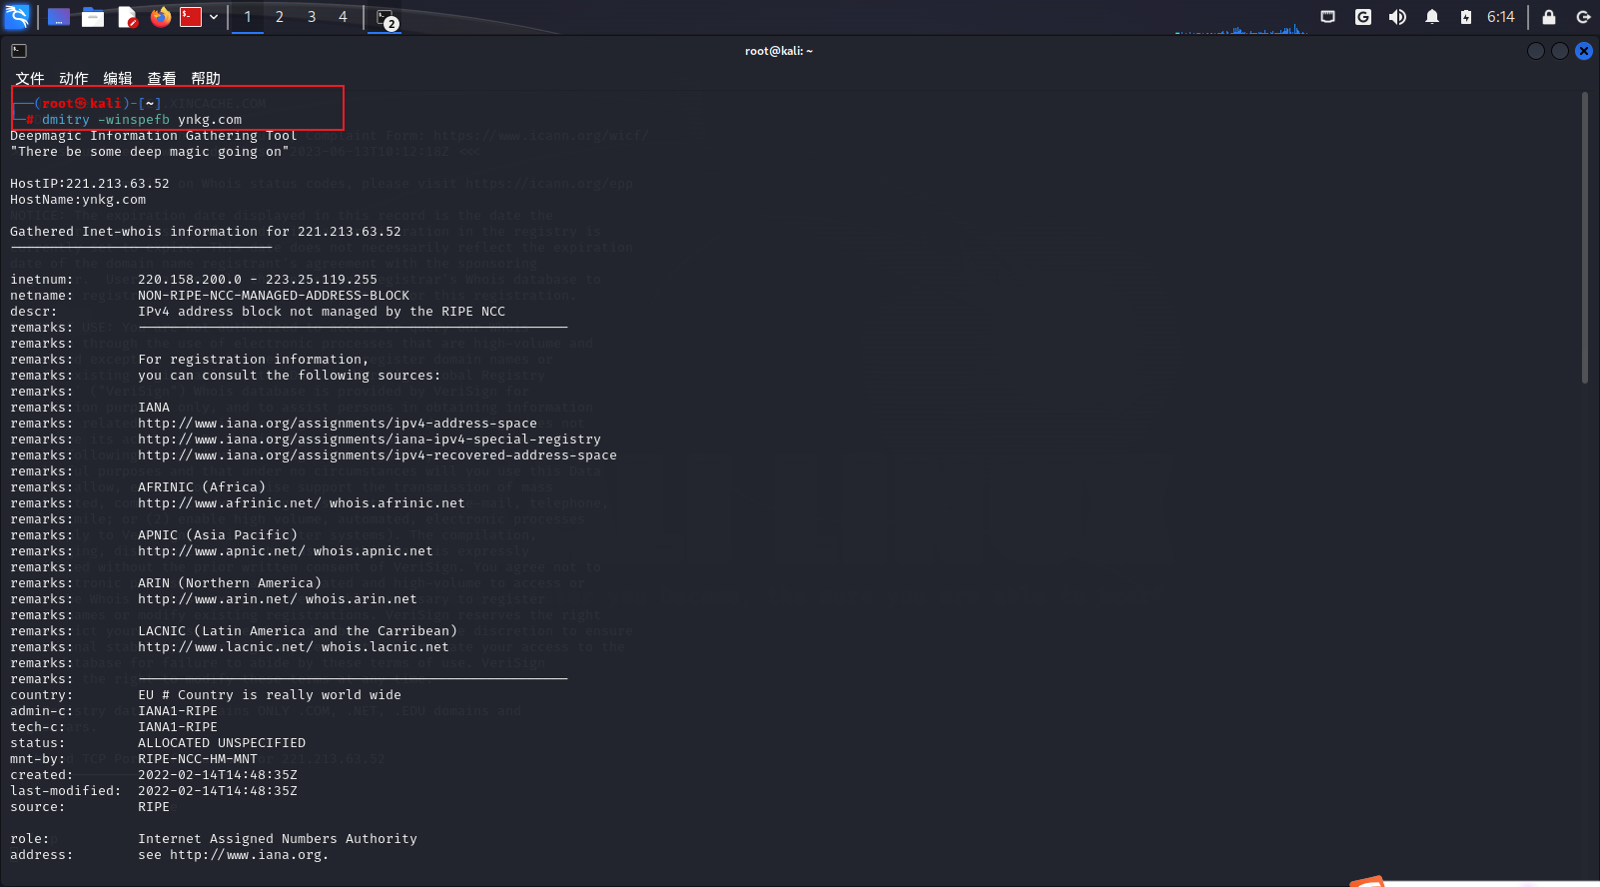Screen dimensions: 1600x887
Task: Open the battery power manager icon
Action: tap(1466, 17)
